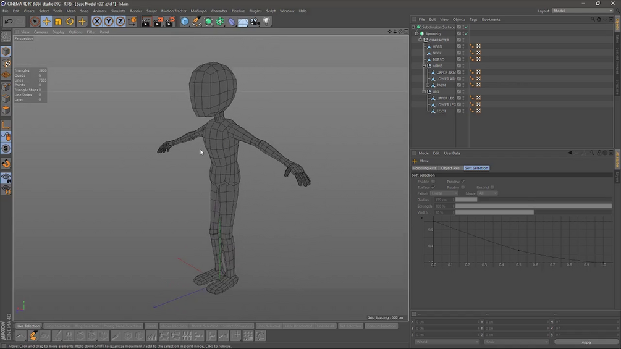Screen dimensions: 621x349
Task: Click the Apply button
Action: click(586, 342)
